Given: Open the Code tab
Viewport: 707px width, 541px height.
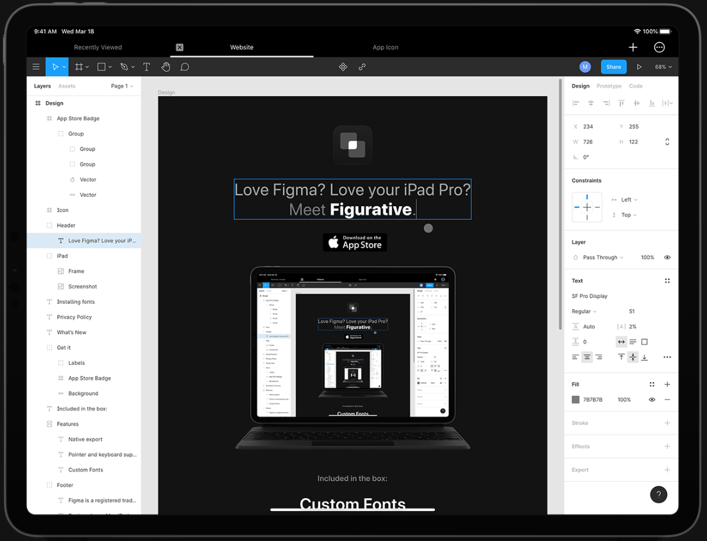Looking at the screenshot, I should (636, 86).
